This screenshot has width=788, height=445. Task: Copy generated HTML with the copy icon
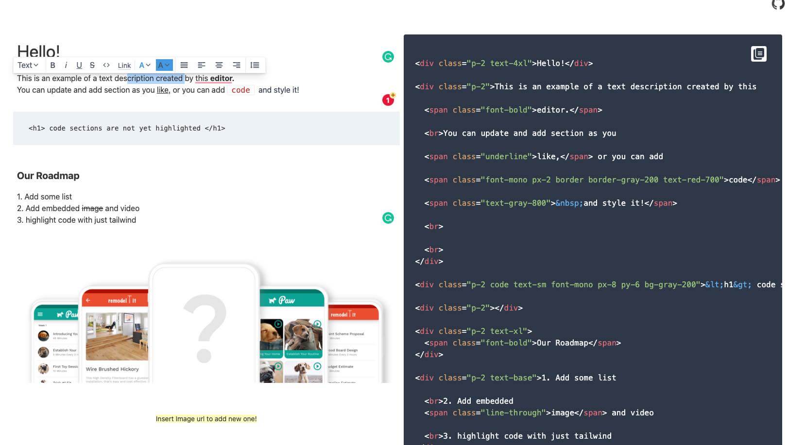[759, 54]
